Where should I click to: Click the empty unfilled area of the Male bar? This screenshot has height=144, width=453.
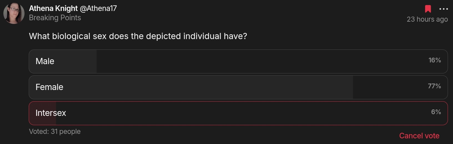coord(254,61)
